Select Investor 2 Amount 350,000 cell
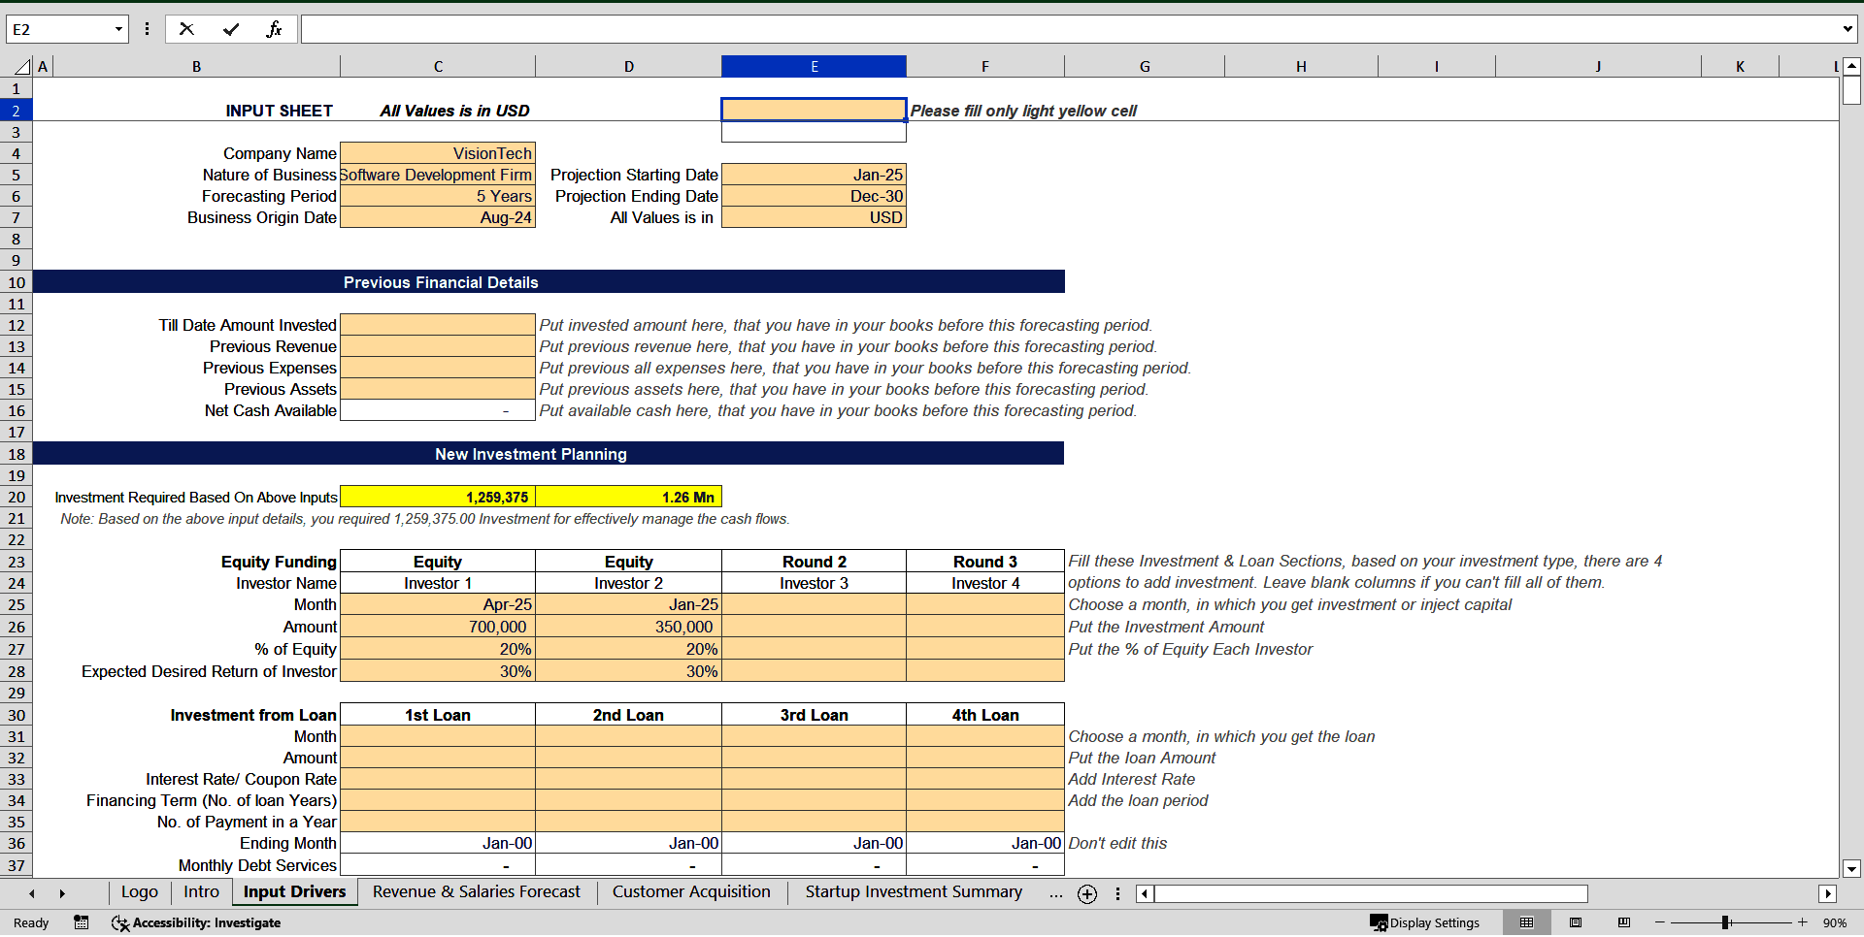This screenshot has width=1864, height=937. [x=628, y=627]
